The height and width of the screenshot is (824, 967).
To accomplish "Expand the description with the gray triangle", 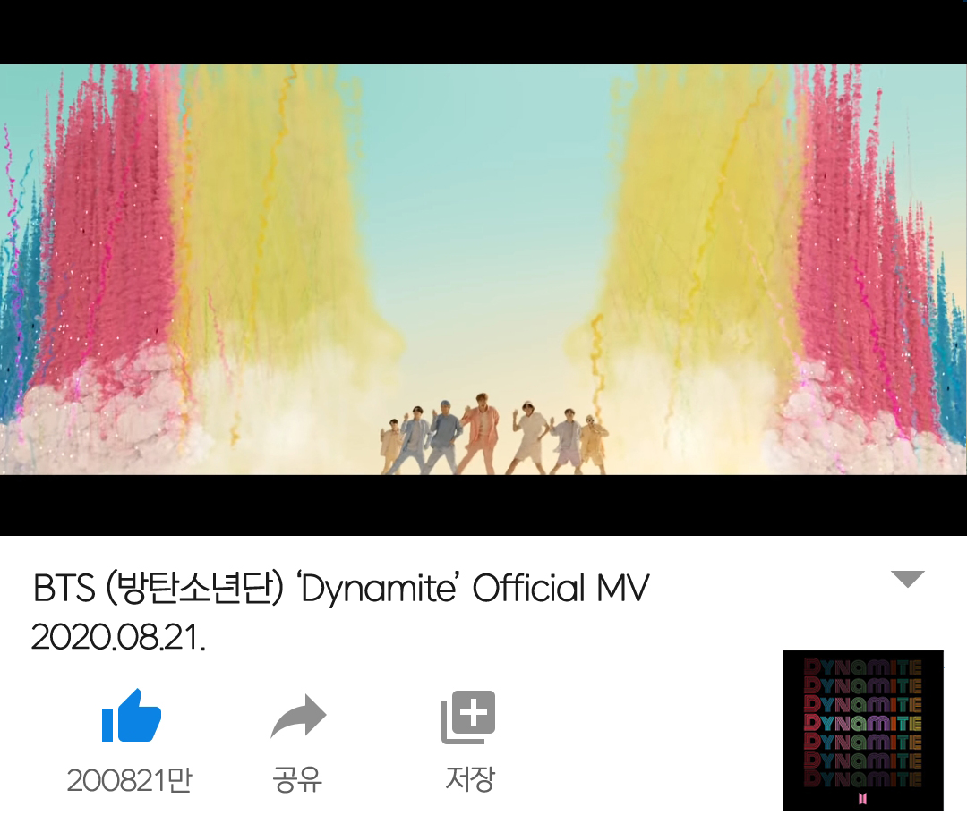I will pos(908,580).
